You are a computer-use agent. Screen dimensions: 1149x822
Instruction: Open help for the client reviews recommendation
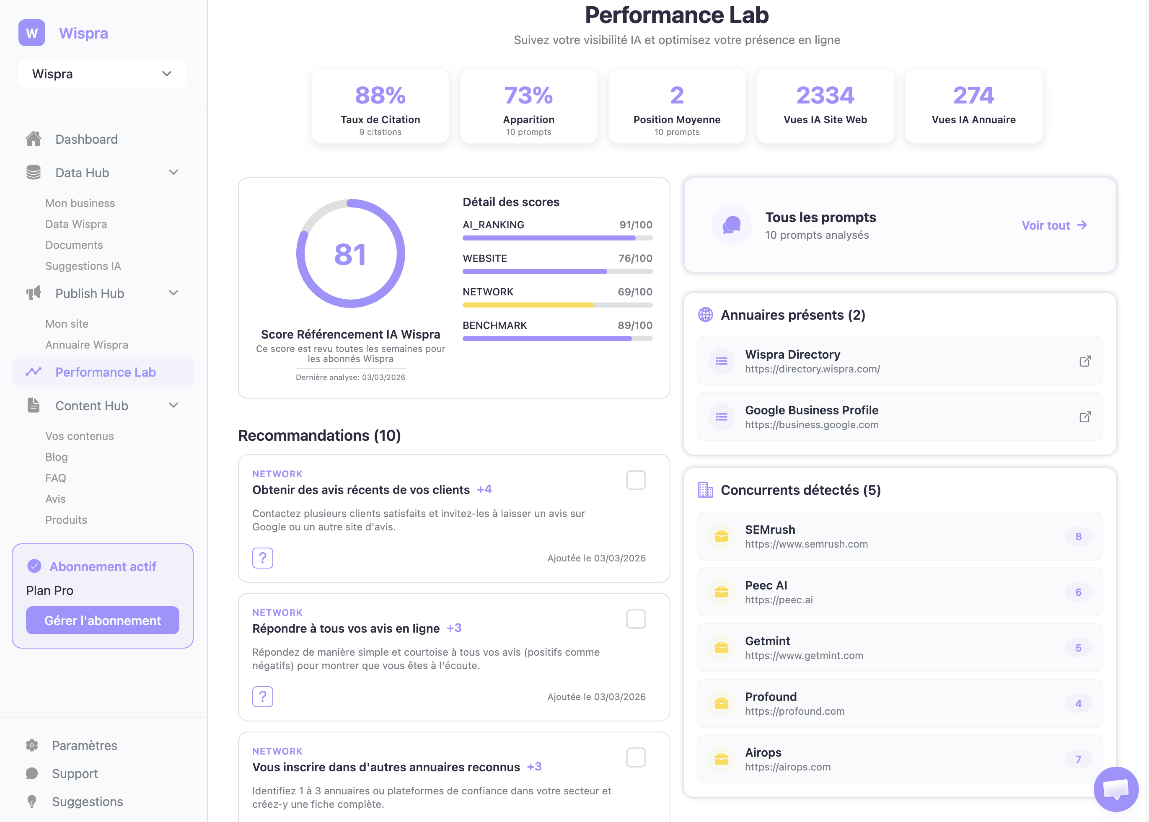tap(262, 558)
